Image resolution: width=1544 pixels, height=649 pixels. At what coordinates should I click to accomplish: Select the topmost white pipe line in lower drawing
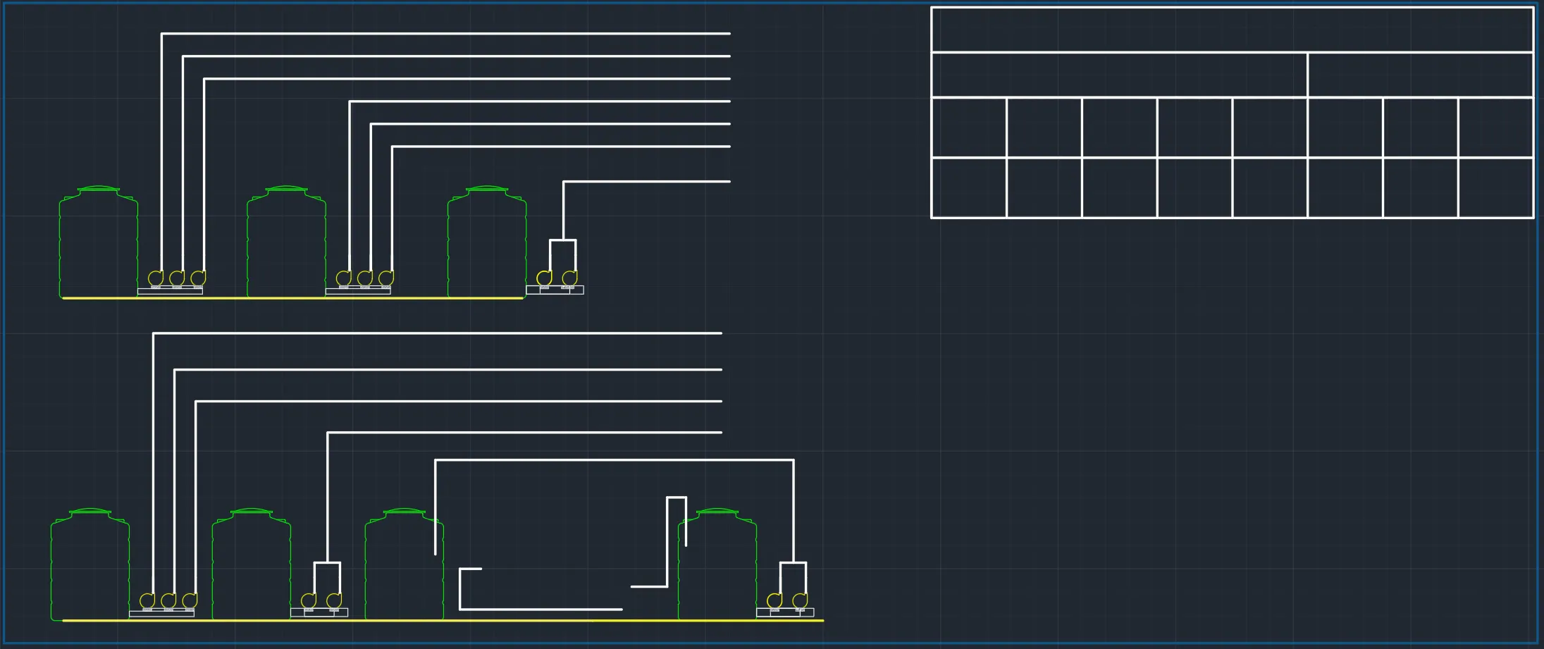(x=437, y=333)
